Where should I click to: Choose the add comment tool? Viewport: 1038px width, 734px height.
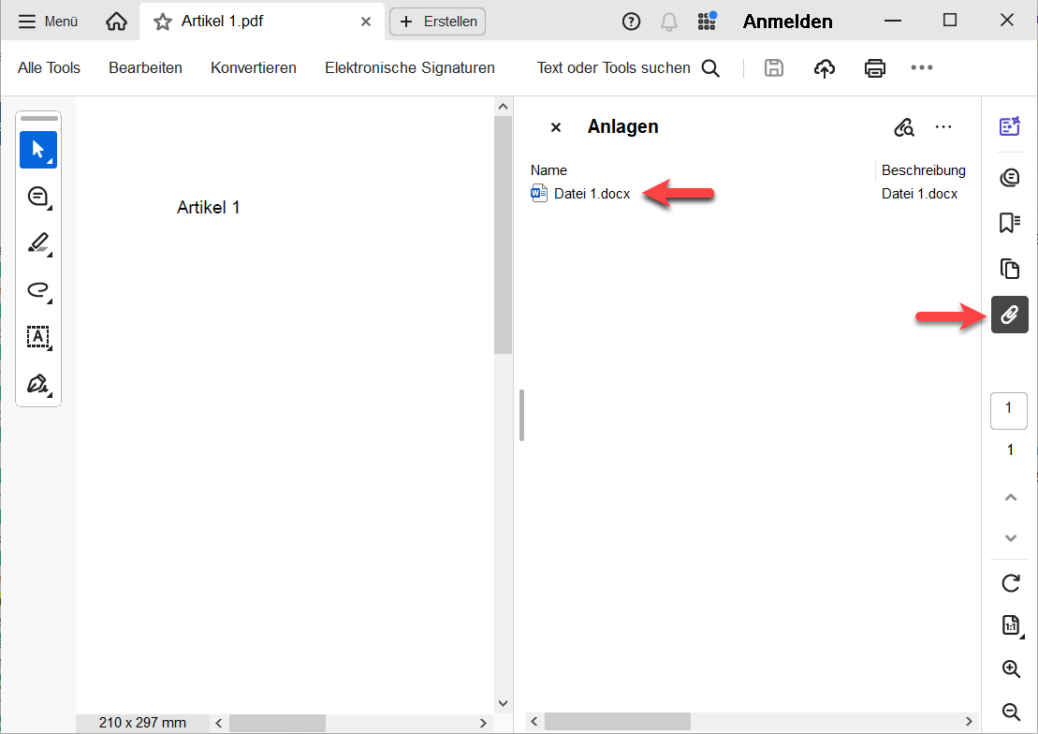pyautogui.click(x=38, y=197)
